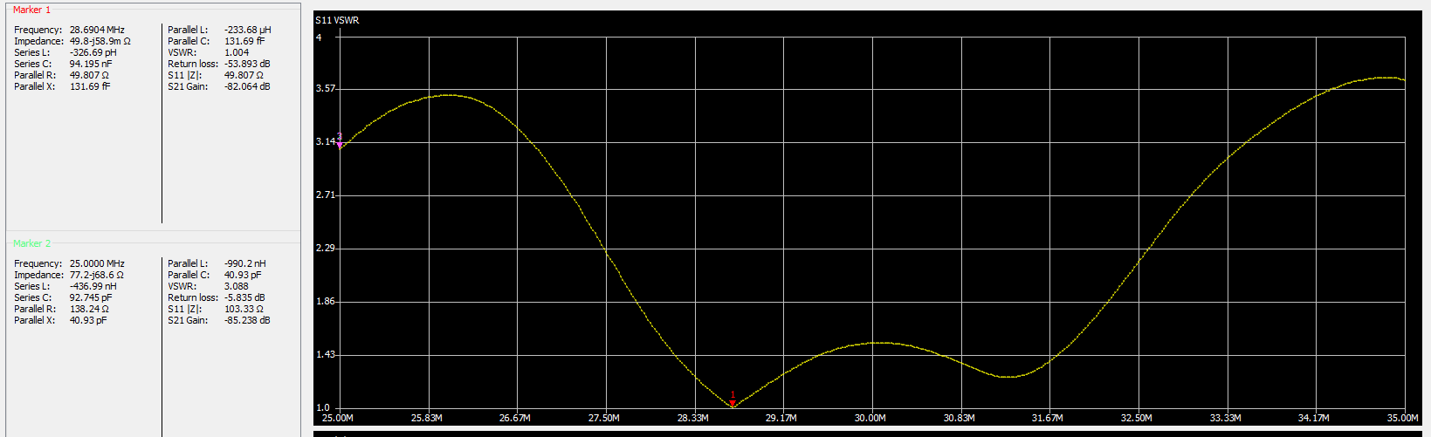Click the 35.00M frequency axis label
Viewport: 1431px width, 437px height.
tap(1403, 418)
